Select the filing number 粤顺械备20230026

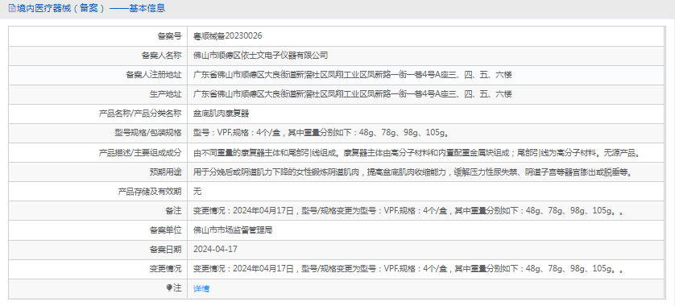228,36
